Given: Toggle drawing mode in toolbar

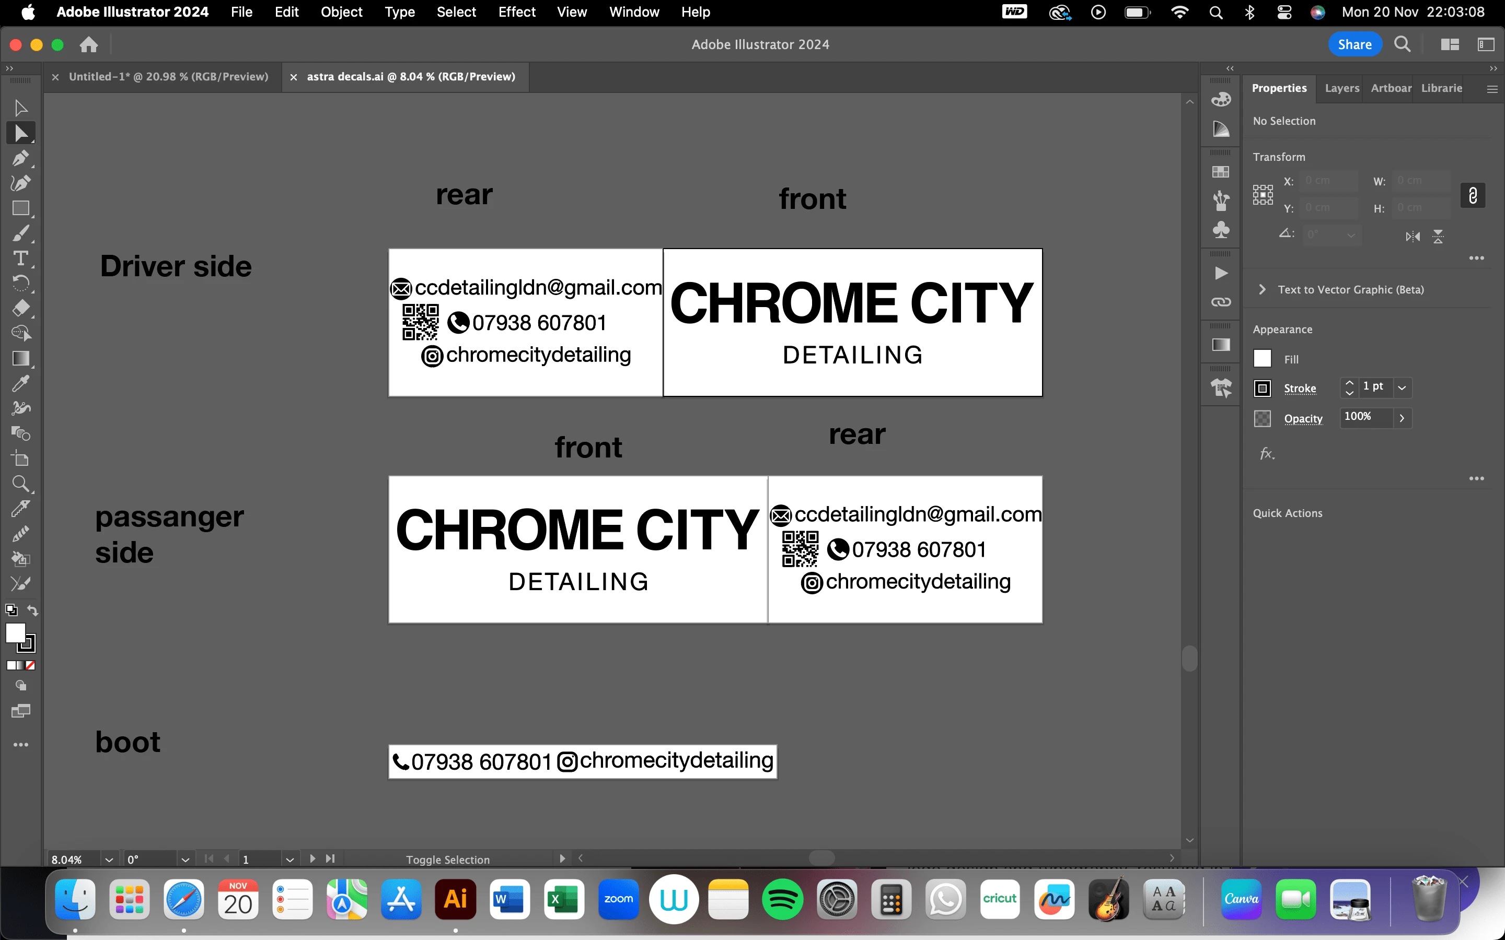Looking at the screenshot, I should point(20,686).
